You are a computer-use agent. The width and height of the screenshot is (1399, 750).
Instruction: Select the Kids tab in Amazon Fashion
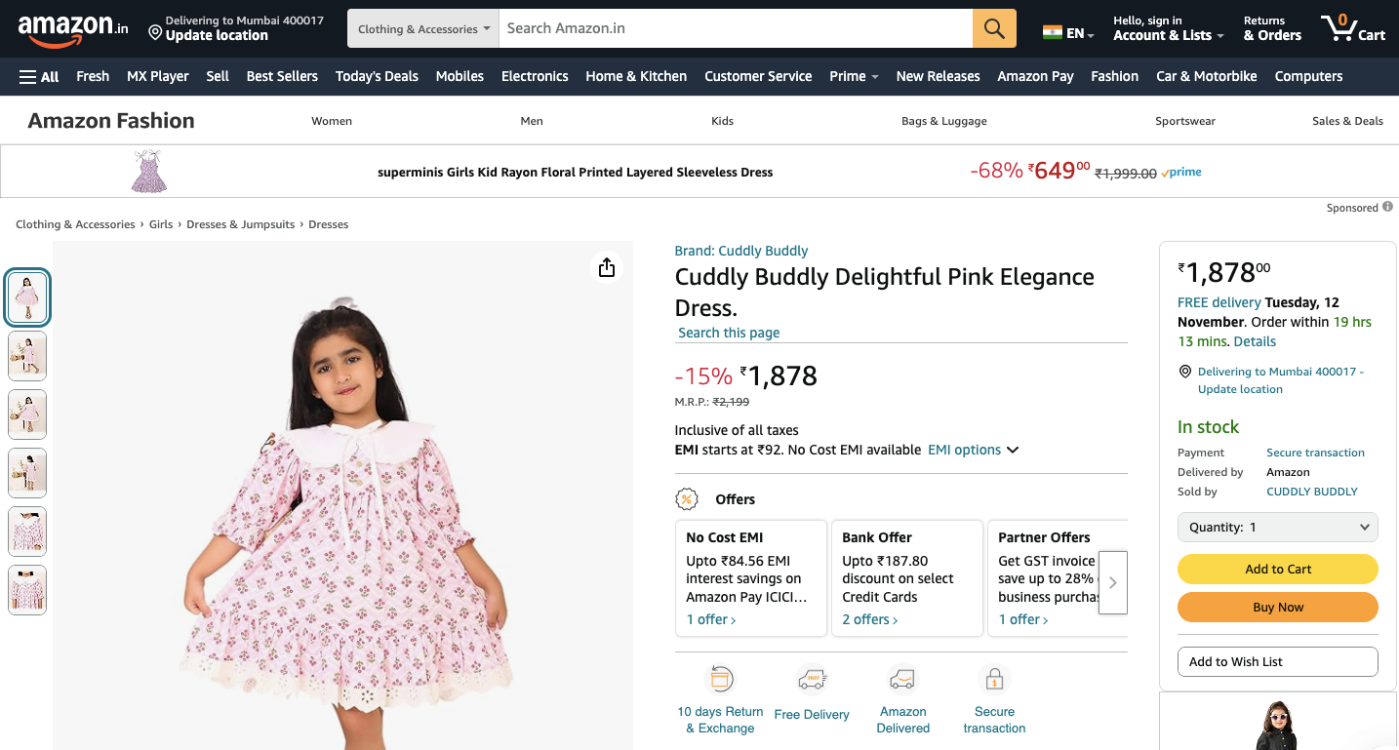click(722, 121)
